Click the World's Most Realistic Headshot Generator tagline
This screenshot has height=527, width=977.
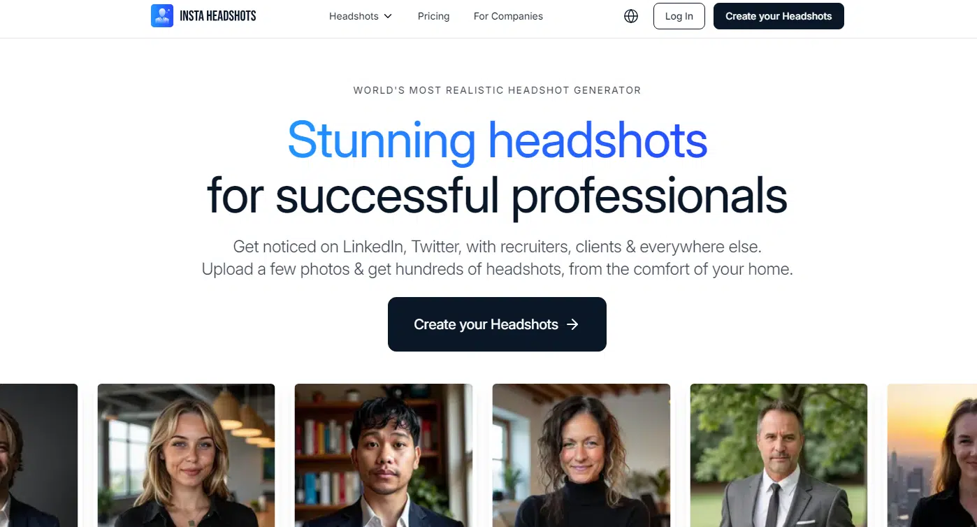[497, 90]
